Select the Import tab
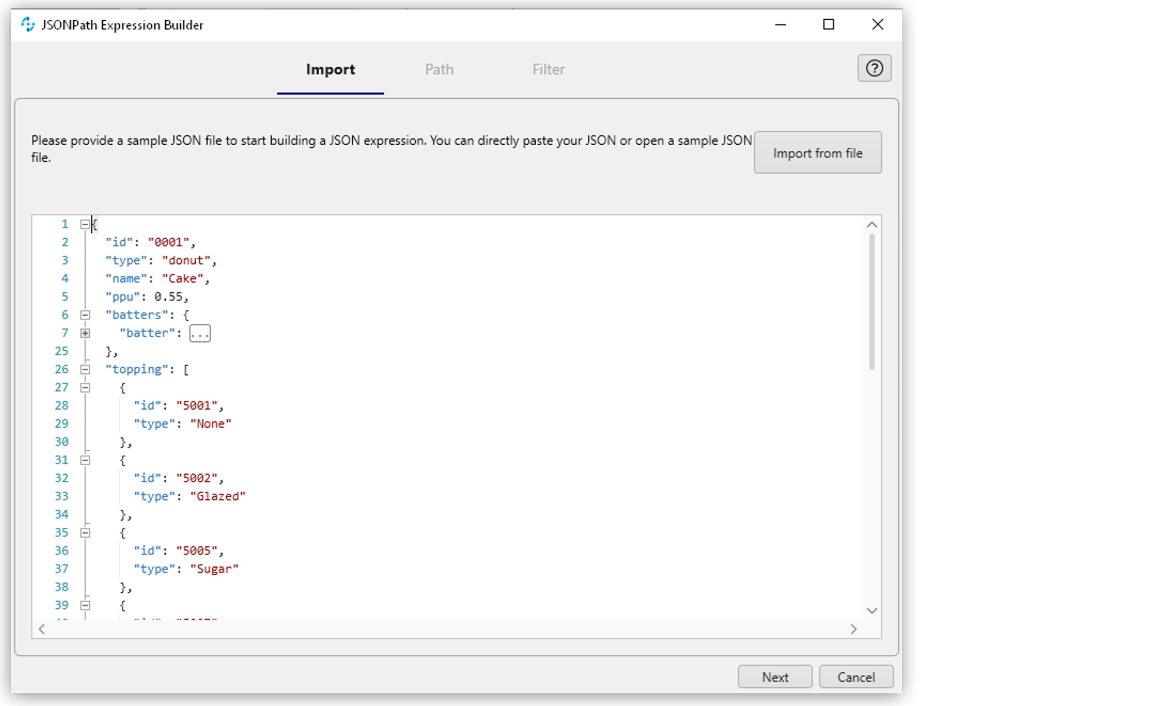 330,69
